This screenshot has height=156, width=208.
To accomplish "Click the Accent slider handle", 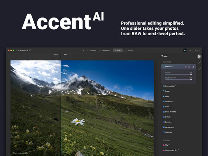I will (191, 74).
